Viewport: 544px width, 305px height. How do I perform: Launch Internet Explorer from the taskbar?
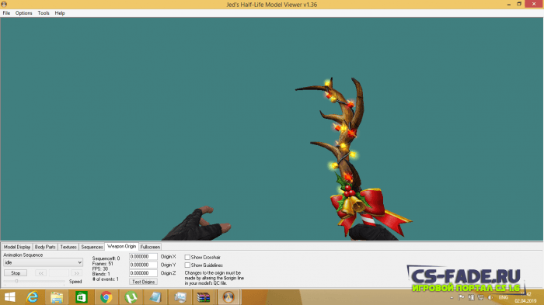[33, 297]
